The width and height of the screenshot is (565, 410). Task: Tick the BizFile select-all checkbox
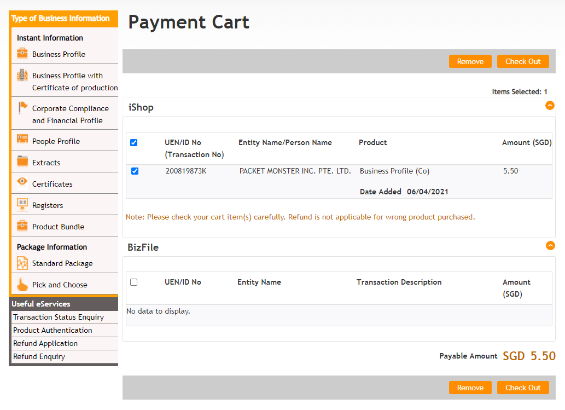(x=134, y=282)
